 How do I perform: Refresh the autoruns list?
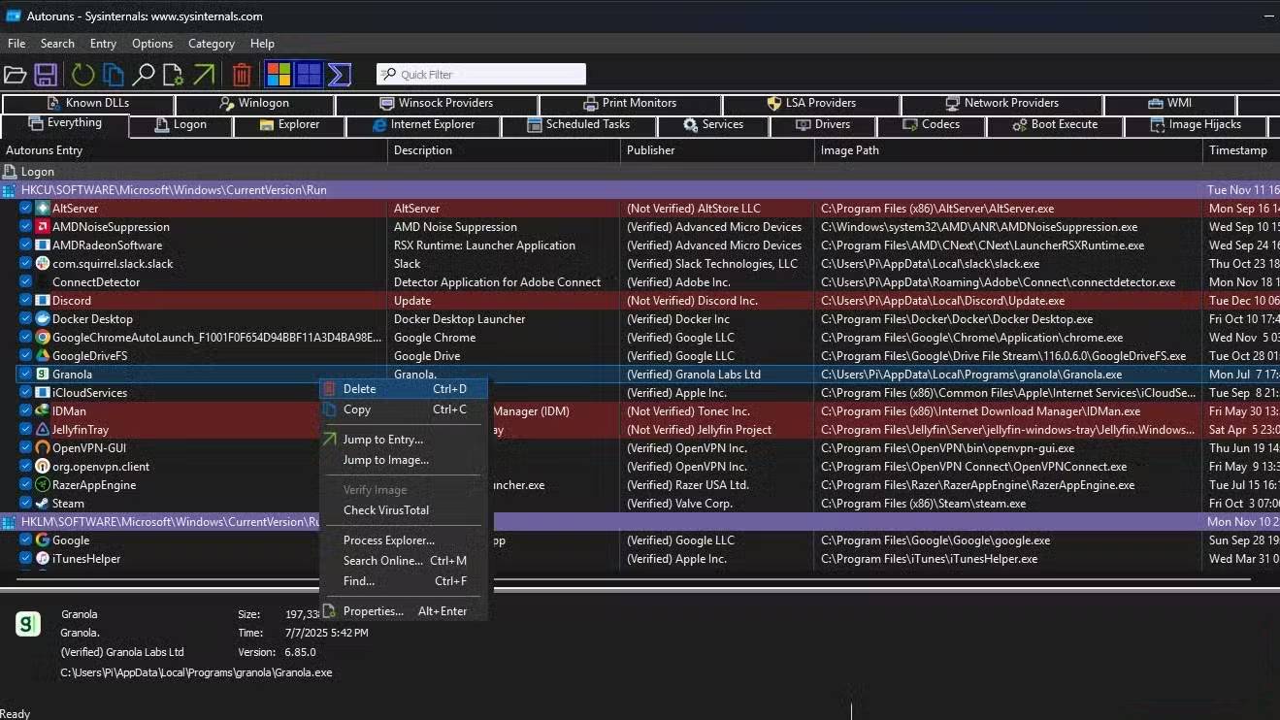pyautogui.click(x=82, y=75)
